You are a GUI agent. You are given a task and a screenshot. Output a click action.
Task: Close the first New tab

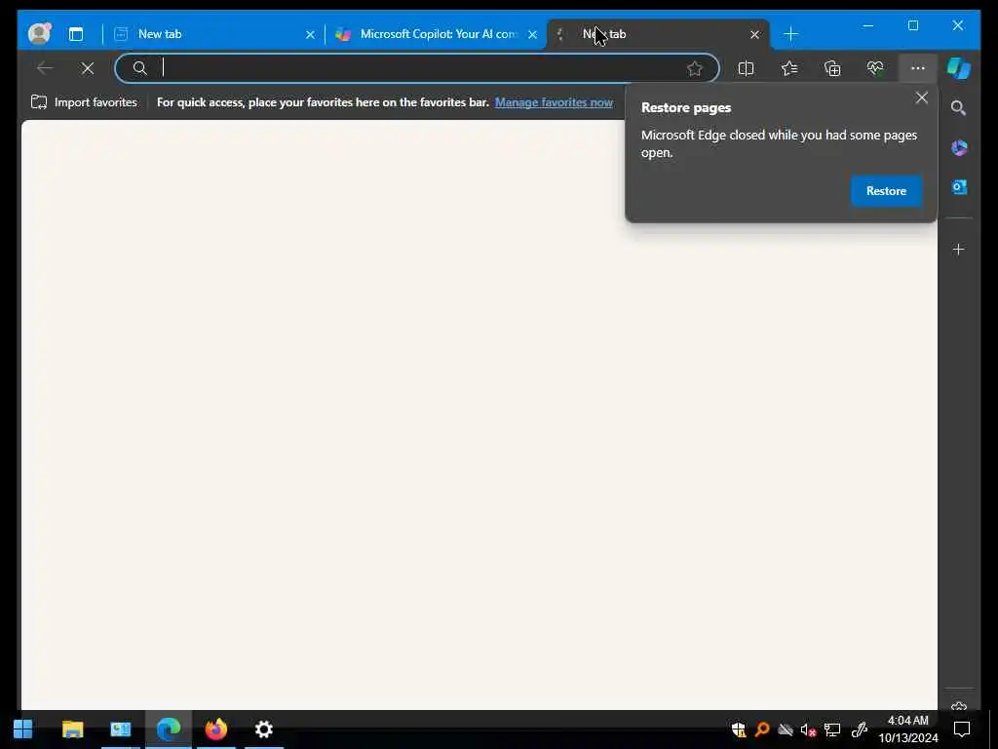(310, 34)
